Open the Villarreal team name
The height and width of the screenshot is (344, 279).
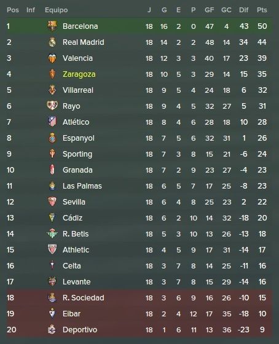coord(78,90)
